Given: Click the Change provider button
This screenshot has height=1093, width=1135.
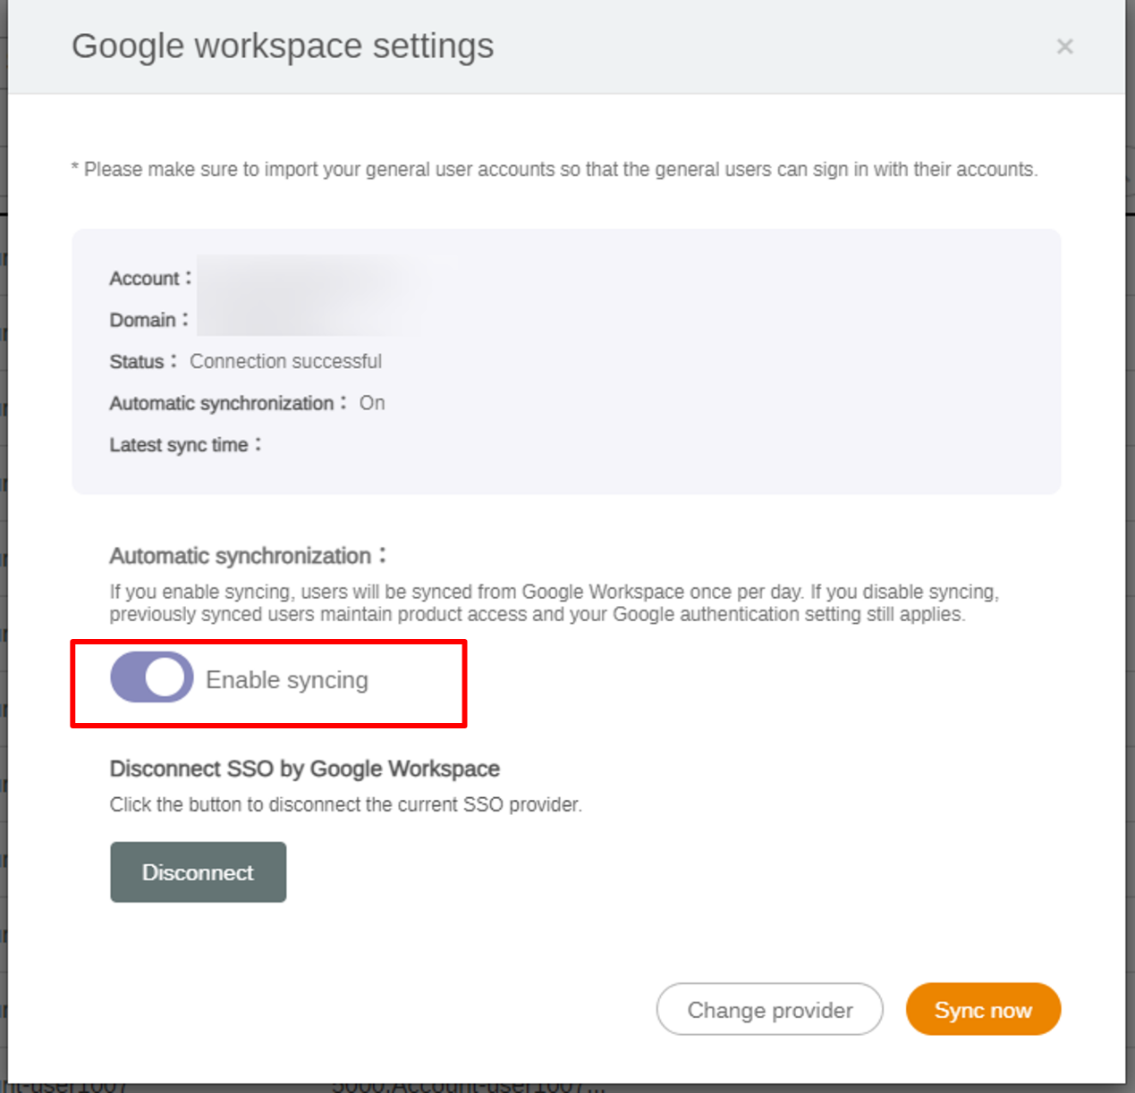Looking at the screenshot, I should tap(769, 1010).
